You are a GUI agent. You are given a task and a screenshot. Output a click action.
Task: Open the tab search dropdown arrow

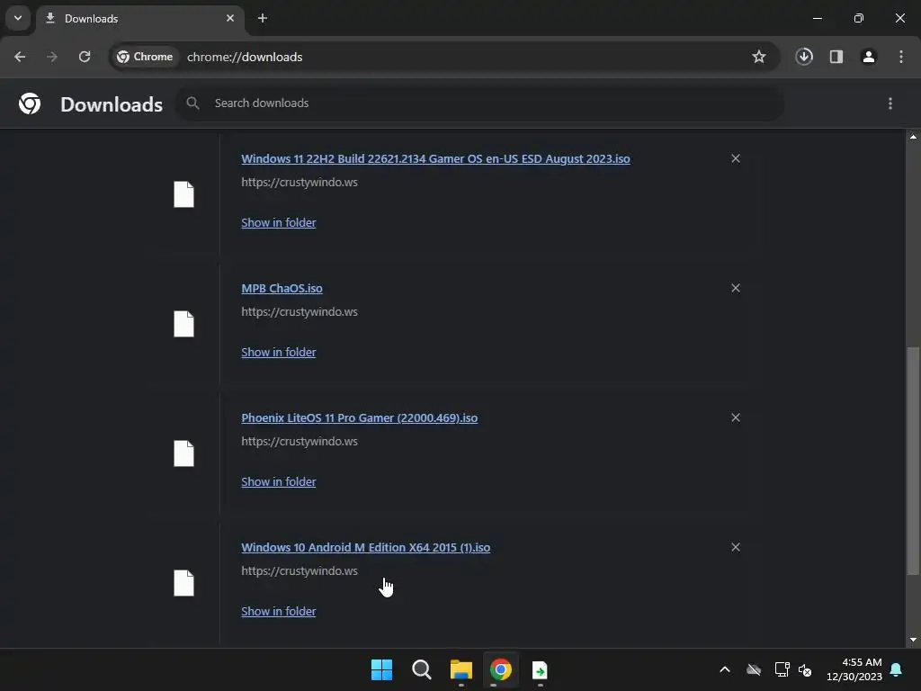[x=18, y=18]
